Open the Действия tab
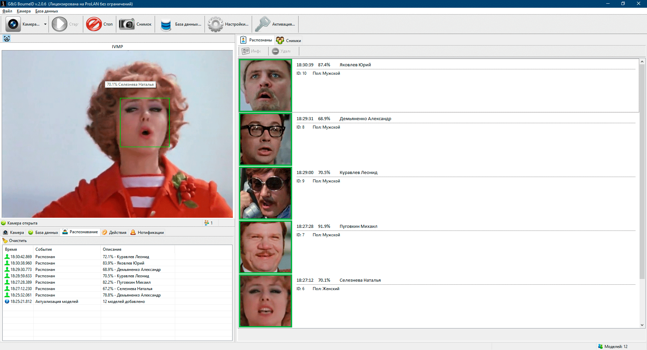 pos(114,233)
